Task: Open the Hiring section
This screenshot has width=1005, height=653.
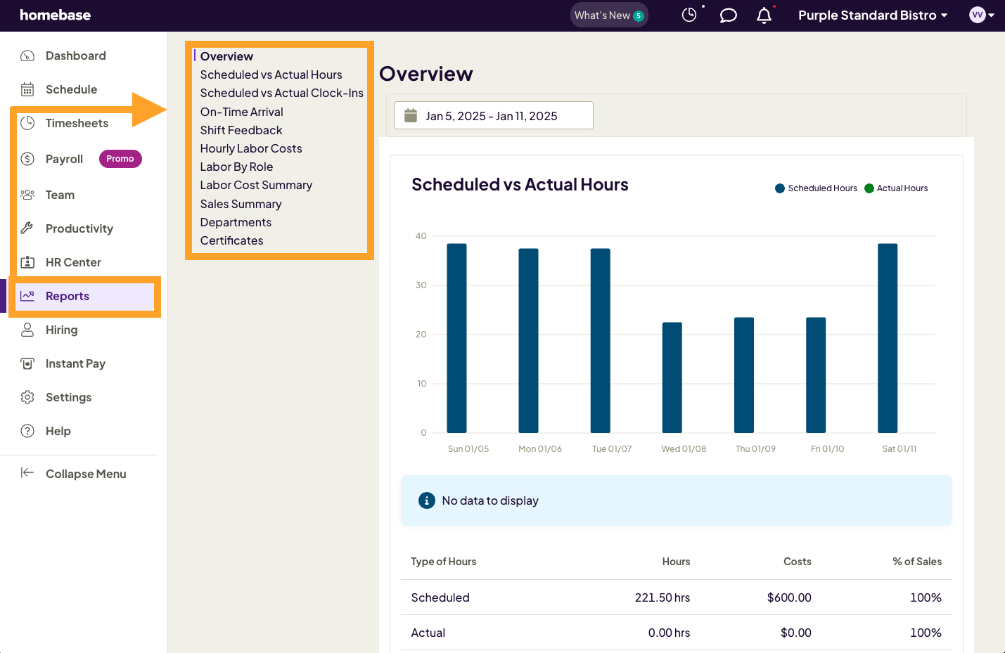Action: coord(62,330)
